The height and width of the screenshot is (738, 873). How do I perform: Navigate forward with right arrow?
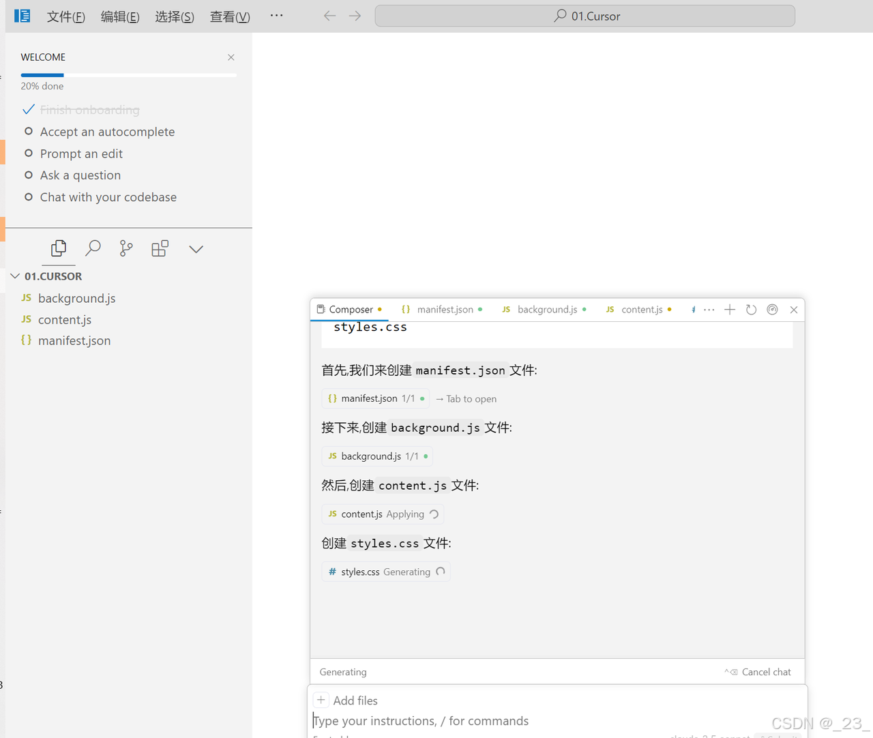tap(355, 16)
